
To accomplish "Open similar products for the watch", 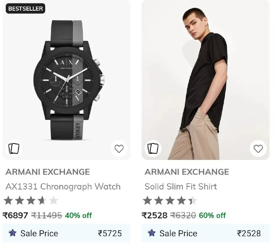I will pyautogui.click(x=14, y=149).
